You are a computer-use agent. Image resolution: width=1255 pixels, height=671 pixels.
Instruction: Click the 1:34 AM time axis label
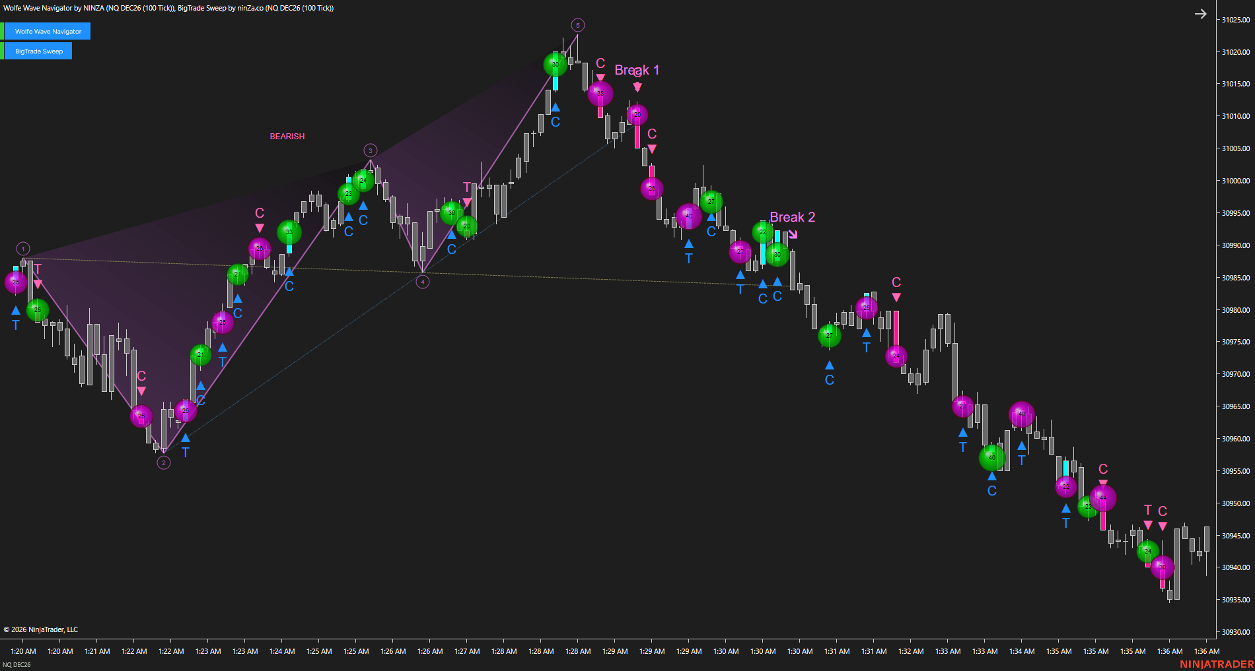(x=1022, y=651)
